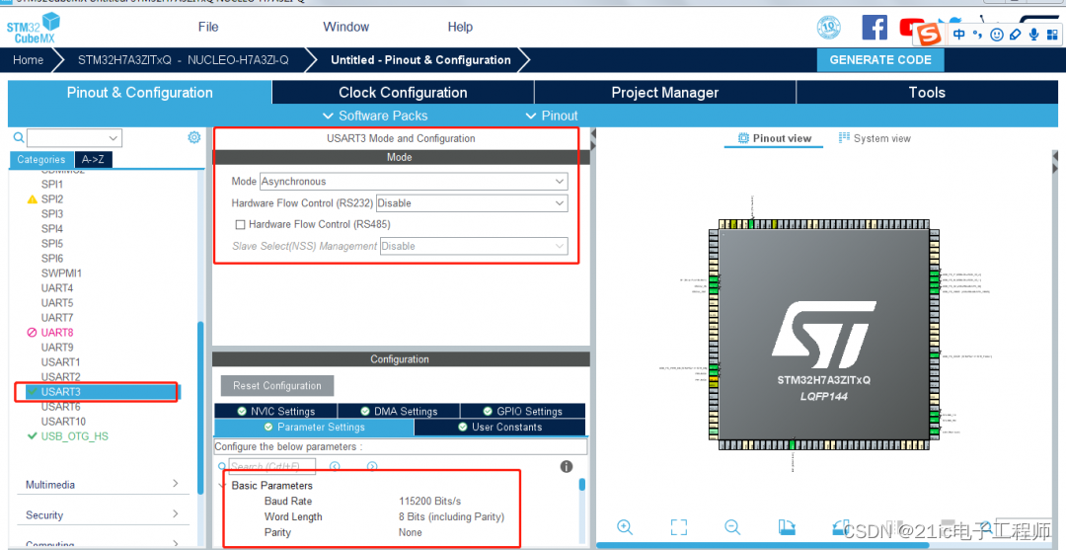1066x550 pixels.
Task: Switch peripheral list to A->Z sorting
Action: click(93, 159)
